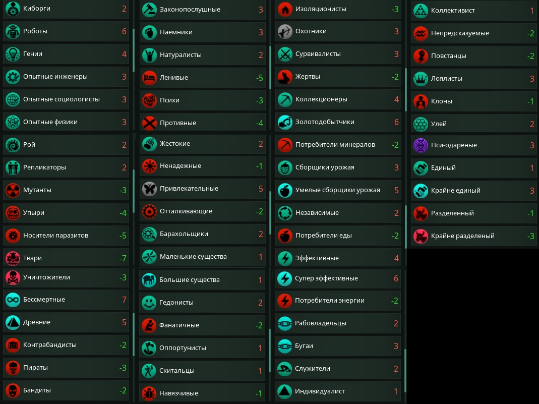This screenshot has width=539, height=404.
Task: Click the Гедонисты smiley icon
Action: [x=149, y=303]
